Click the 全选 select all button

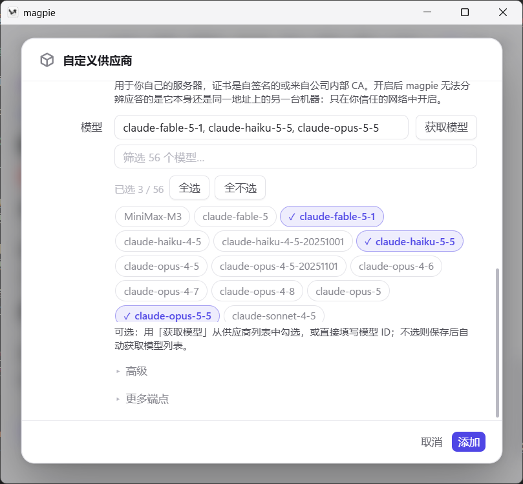[189, 188]
